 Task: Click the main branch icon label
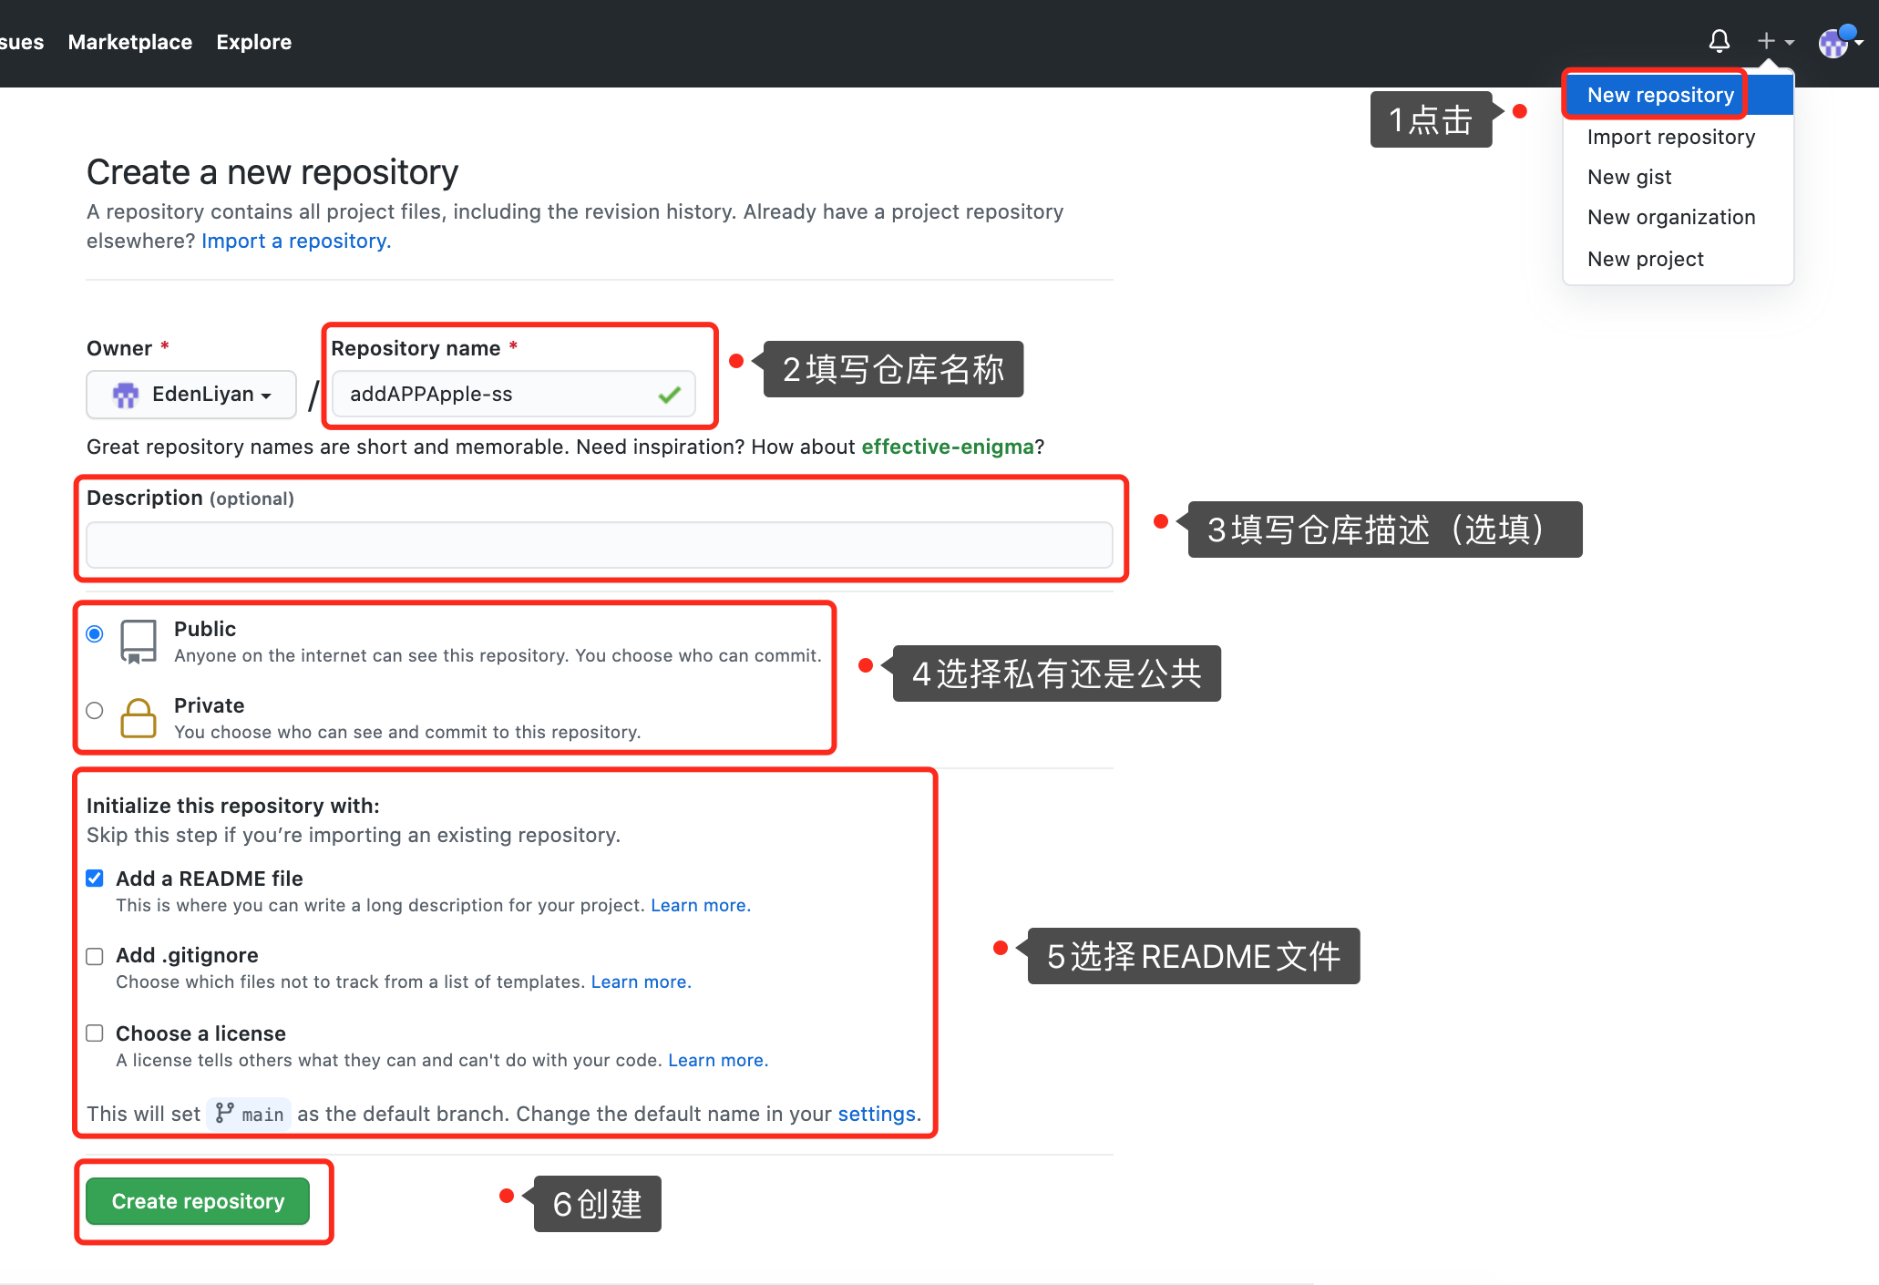tap(249, 1114)
